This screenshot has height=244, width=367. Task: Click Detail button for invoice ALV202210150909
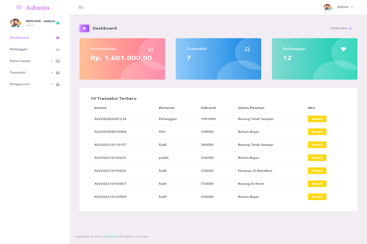[x=317, y=197]
